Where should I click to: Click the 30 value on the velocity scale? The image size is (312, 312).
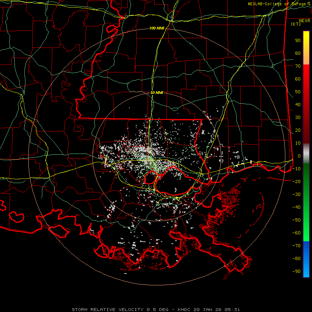click(298, 118)
